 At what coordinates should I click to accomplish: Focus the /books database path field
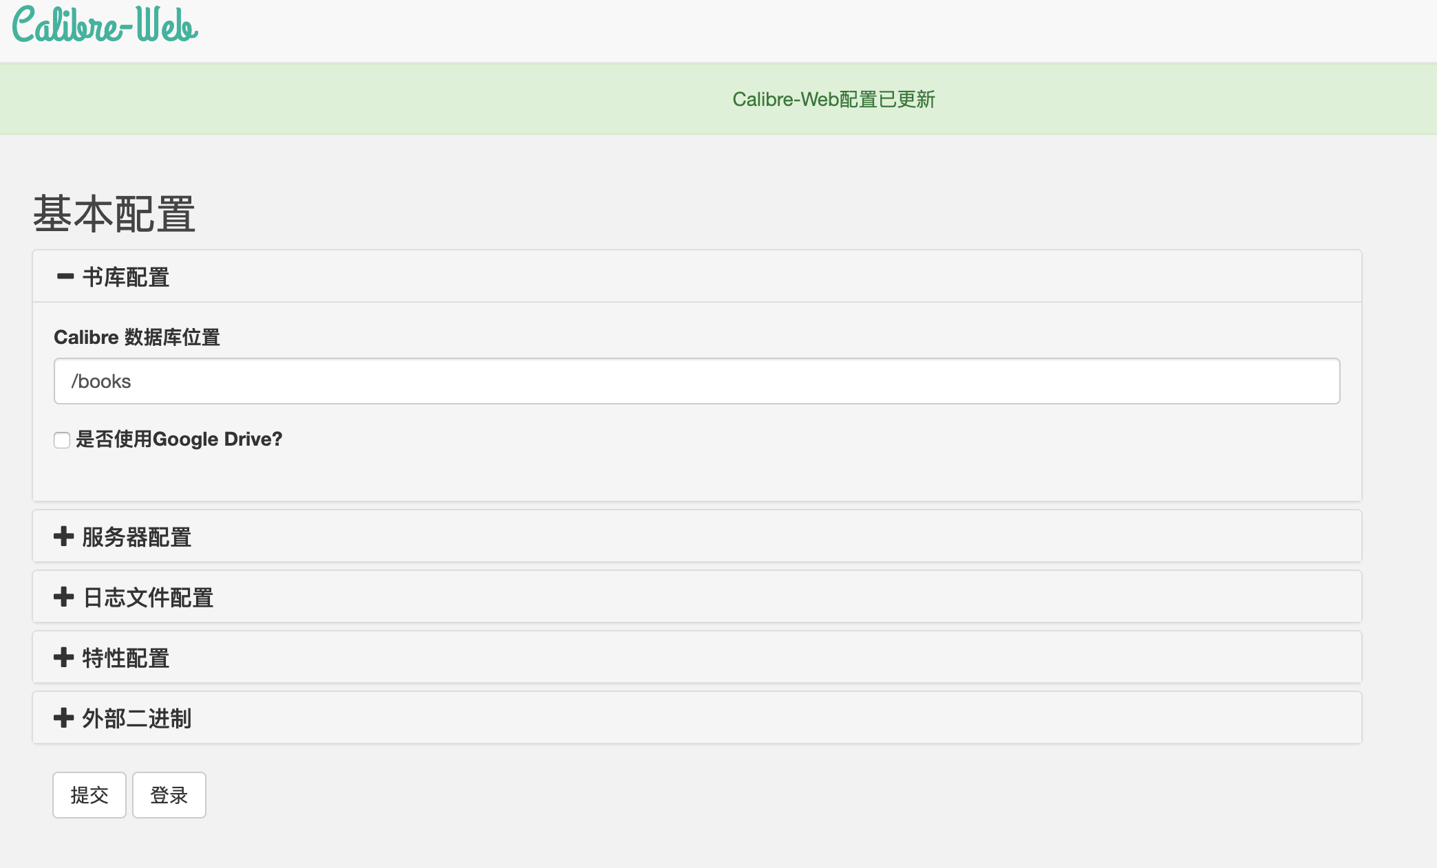[696, 381]
